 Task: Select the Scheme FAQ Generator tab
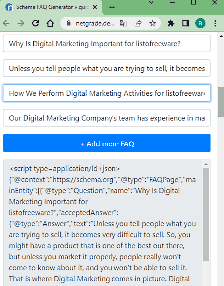point(51,7)
